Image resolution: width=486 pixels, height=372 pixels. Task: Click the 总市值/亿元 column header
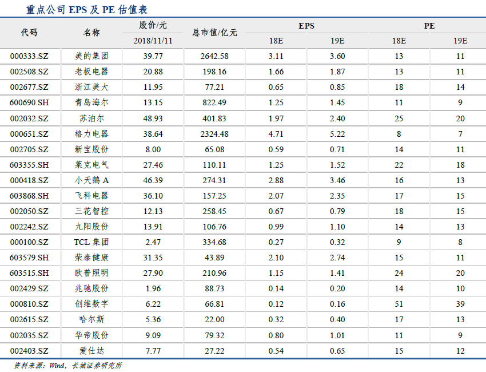(x=214, y=33)
